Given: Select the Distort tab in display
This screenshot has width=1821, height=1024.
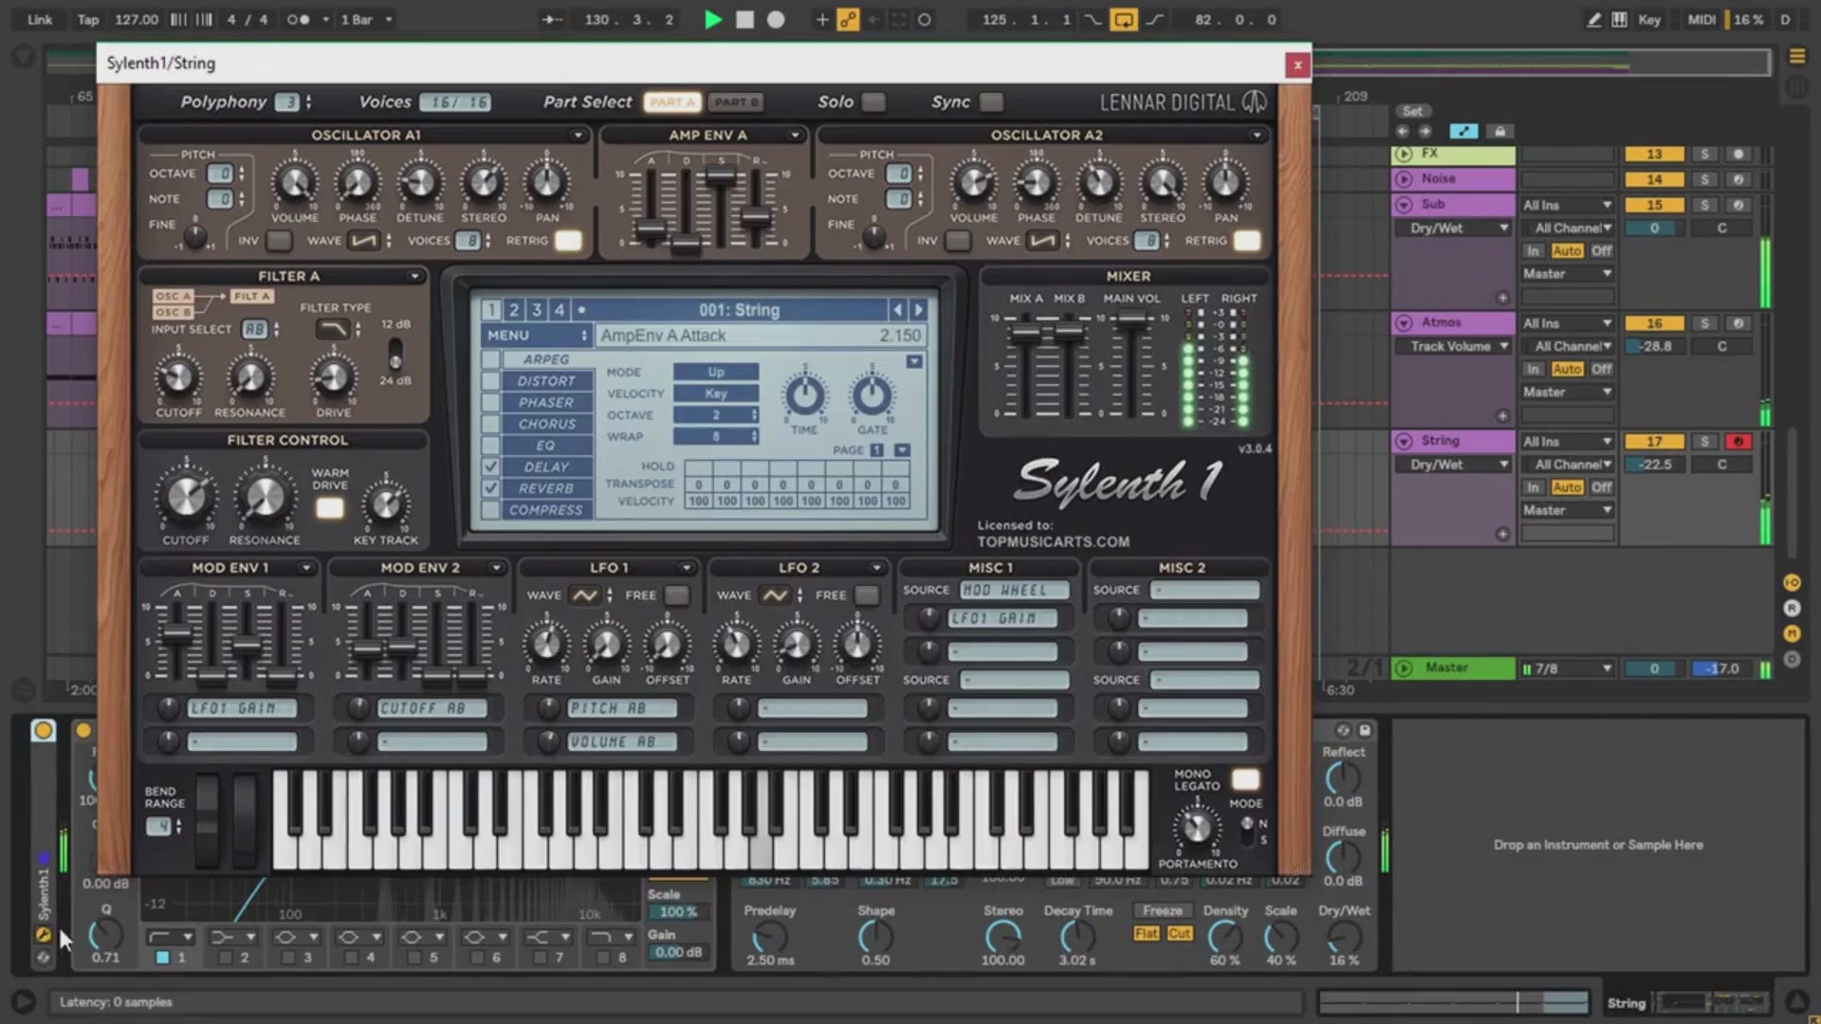Looking at the screenshot, I should click(546, 381).
